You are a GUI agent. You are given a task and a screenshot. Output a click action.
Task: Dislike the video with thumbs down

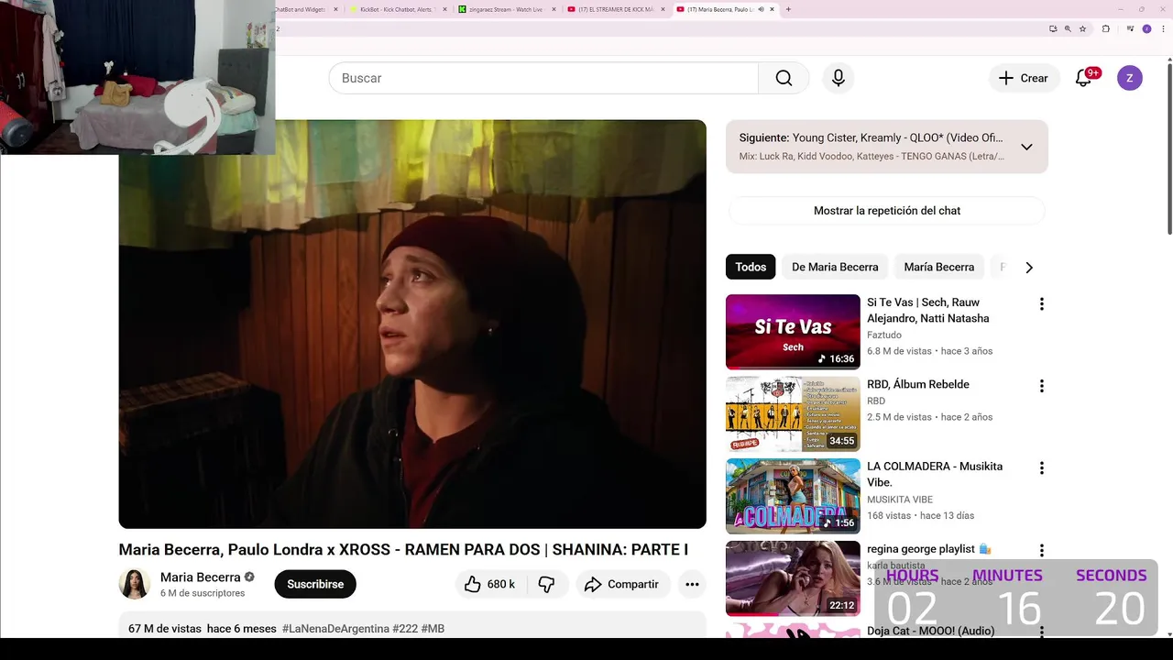click(x=546, y=584)
